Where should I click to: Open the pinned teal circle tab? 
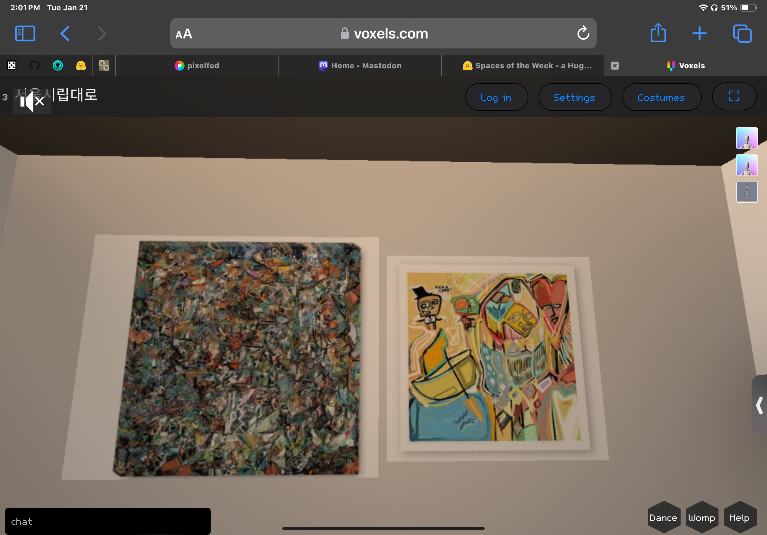[58, 65]
